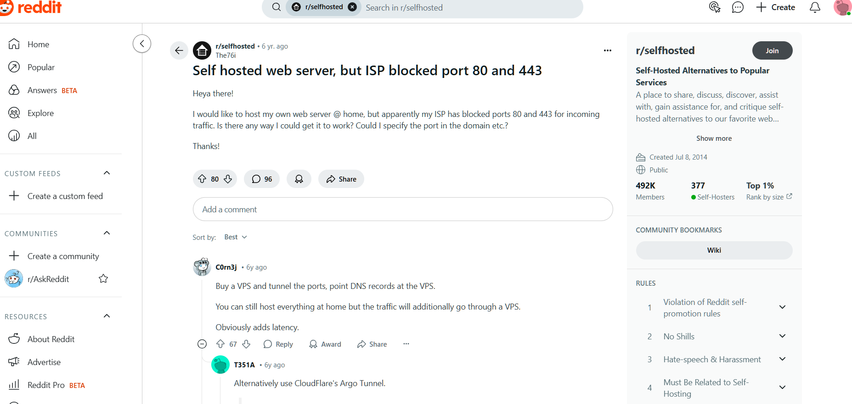Click the Add a comment field
852x404 pixels.
(403, 209)
